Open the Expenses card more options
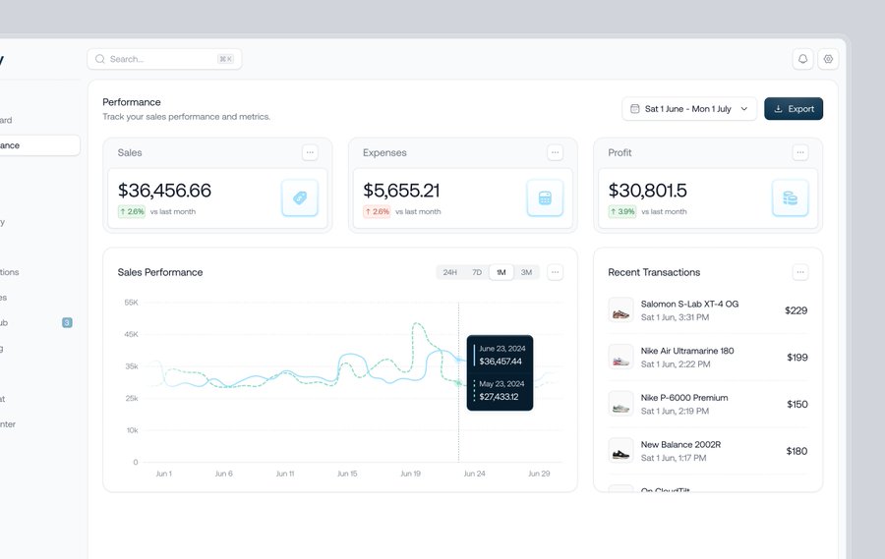 pos(555,152)
